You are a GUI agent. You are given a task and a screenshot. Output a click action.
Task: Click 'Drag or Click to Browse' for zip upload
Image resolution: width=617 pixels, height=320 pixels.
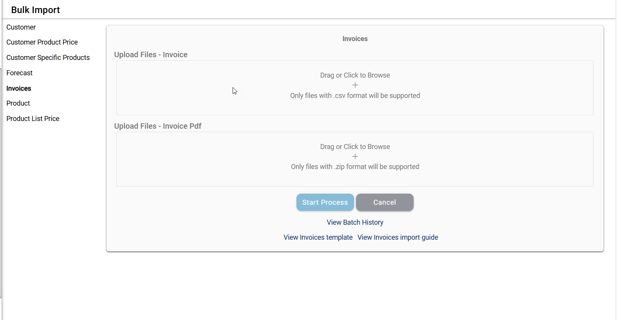click(x=355, y=147)
